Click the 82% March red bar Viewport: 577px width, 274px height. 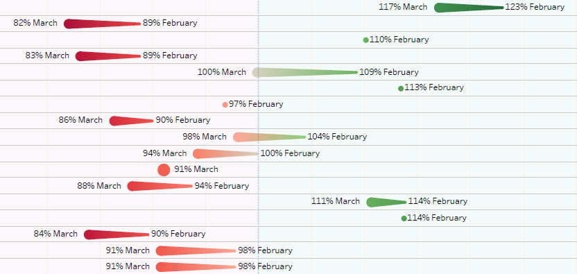click(x=103, y=24)
